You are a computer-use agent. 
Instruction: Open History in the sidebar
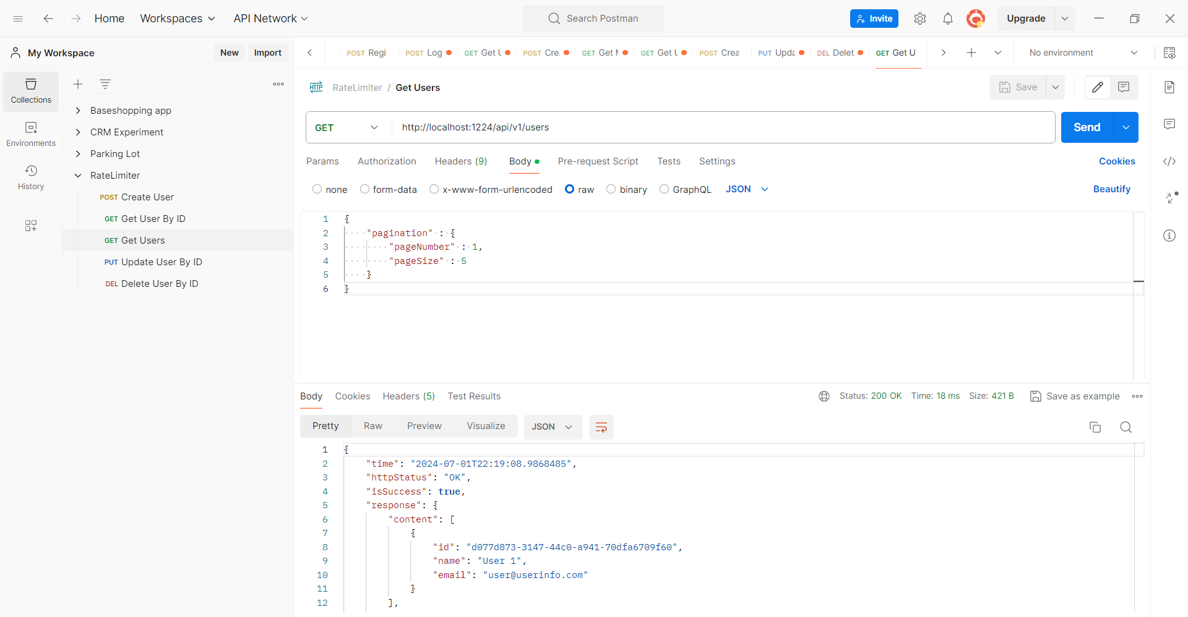pyautogui.click(x=31, y=178)
